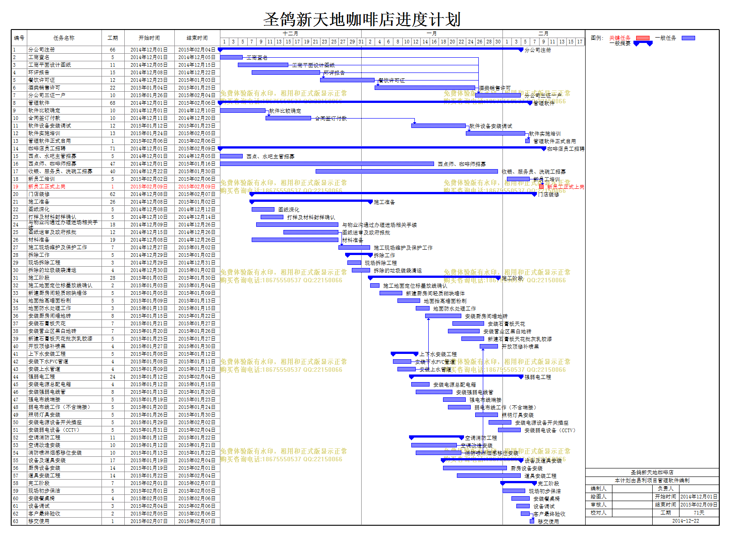Click the Gantt bar for 安装电源总配电箱
730x536 pixels.
point(420,384)
